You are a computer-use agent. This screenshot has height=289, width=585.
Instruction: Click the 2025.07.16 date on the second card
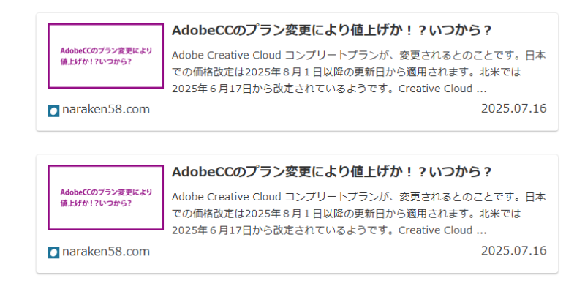click(514, 250)
